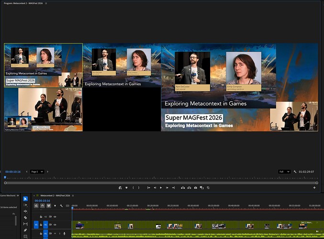Click the Comparison View button

(201, 188)
